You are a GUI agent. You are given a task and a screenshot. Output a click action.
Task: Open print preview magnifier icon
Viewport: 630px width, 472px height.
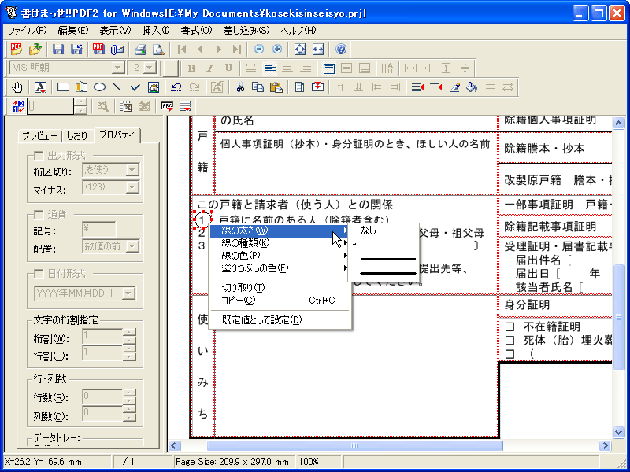pos(159,49)
